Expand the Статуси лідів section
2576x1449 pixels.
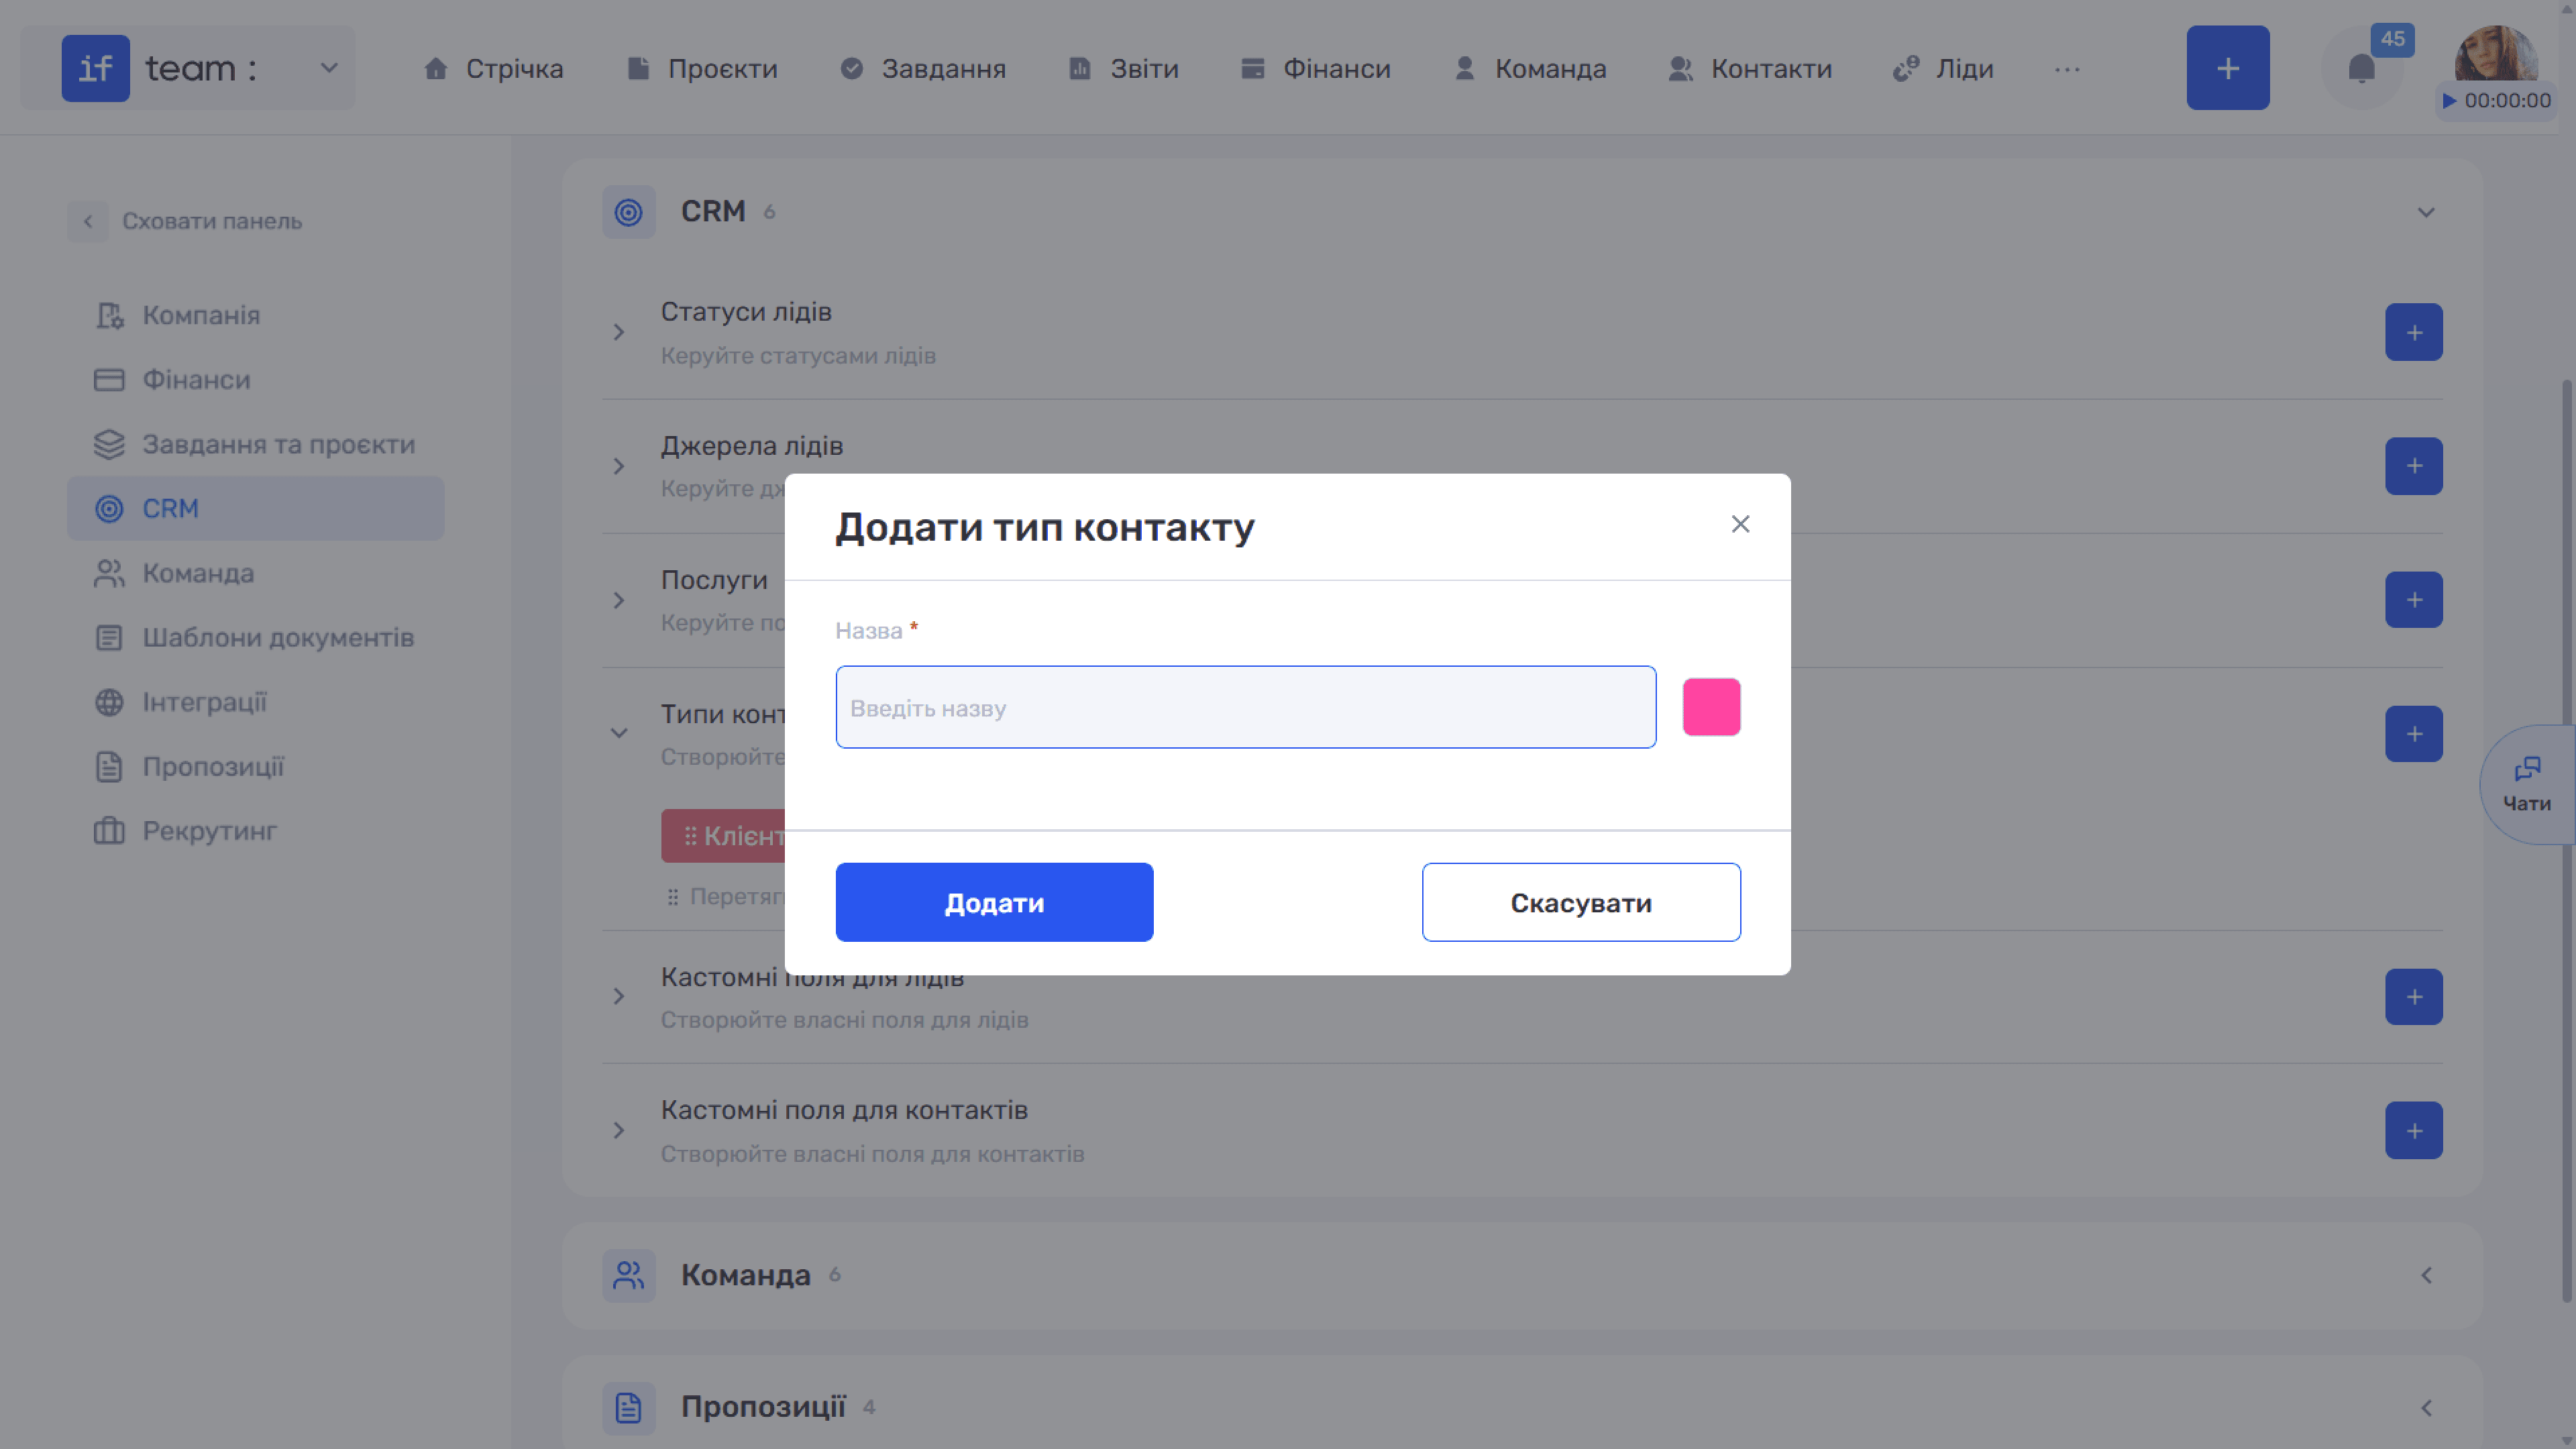click(619, 332)
